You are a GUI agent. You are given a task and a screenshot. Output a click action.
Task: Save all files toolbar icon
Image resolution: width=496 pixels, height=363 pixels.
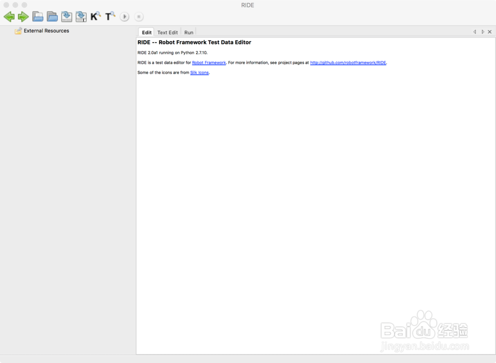pos(81,16)
